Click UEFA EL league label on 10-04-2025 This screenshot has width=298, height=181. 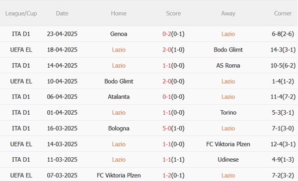(21, 82)
